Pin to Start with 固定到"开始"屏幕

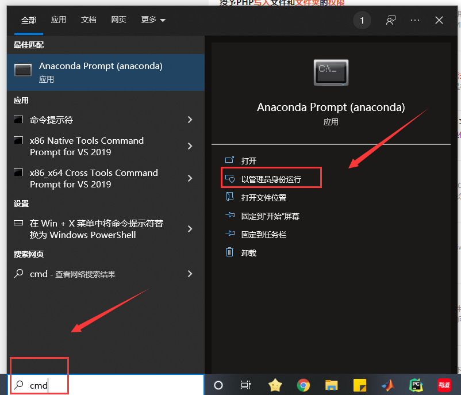(x=270, y=216)
